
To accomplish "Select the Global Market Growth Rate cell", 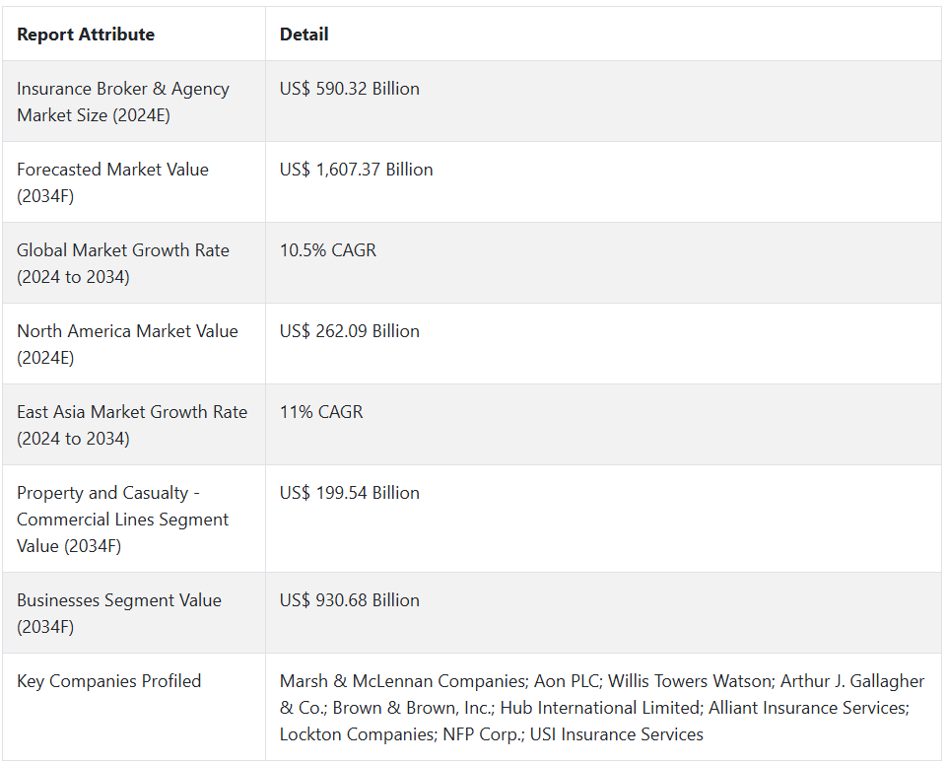I will coord(123,263).
